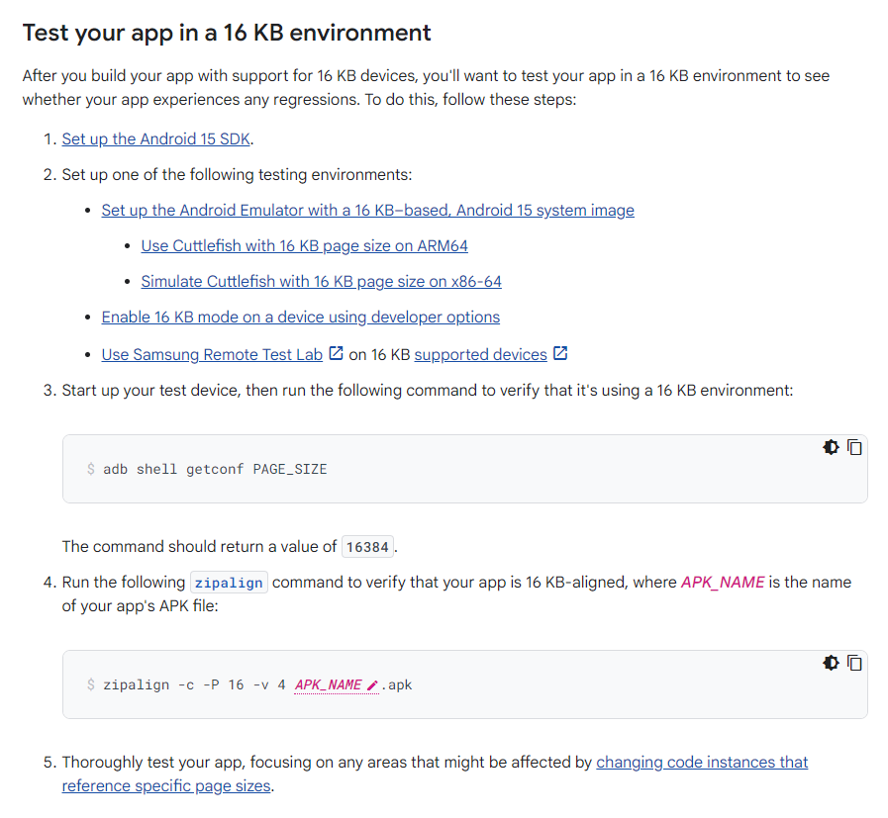Click external link icon after supported devices
Screen dimensions: 888x818
(x=560, y=353)
